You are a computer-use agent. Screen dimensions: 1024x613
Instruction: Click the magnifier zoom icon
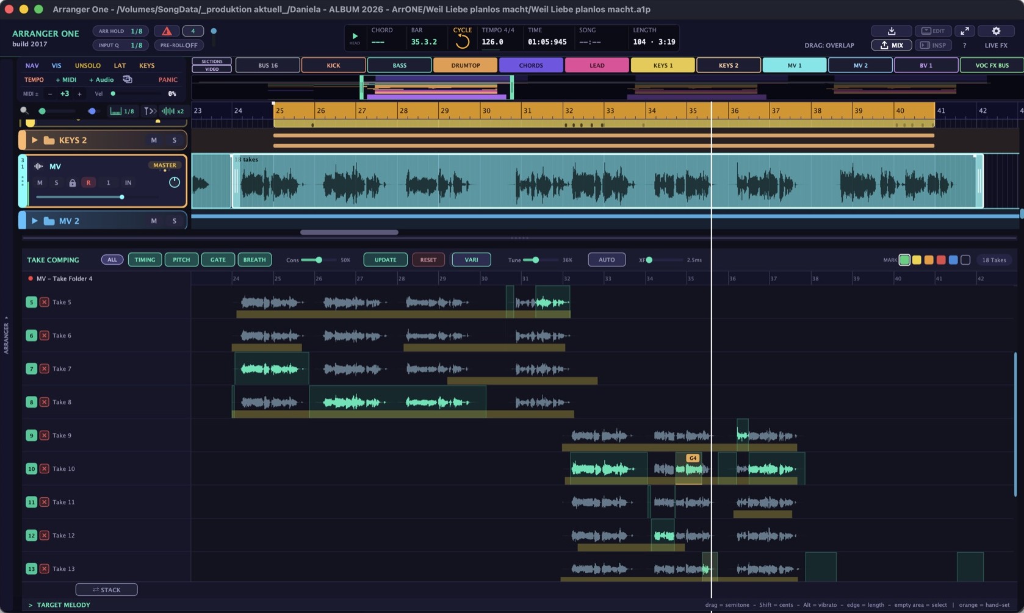pos(24,111)
